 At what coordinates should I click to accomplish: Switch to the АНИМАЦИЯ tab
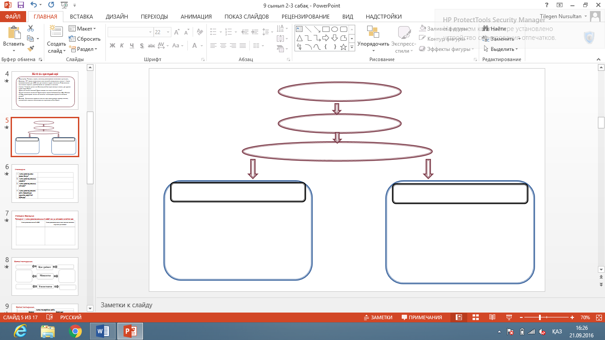coord(196,17)
